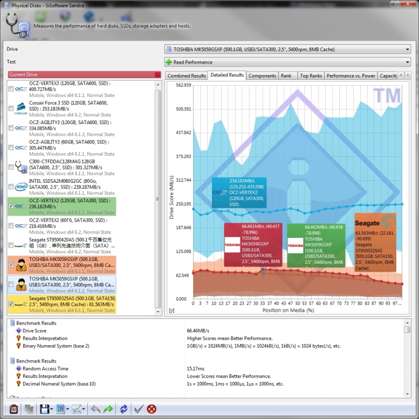Viewport: 419px width, 419px height.
Task: Click the stethoscope icon beside C300-CTFDDAC128MAG
Action: [21, 167]
